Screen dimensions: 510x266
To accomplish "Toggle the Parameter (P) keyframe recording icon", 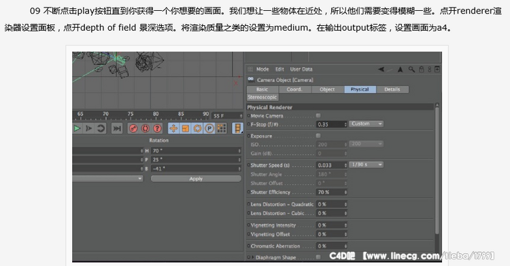I will coord(209,128).
